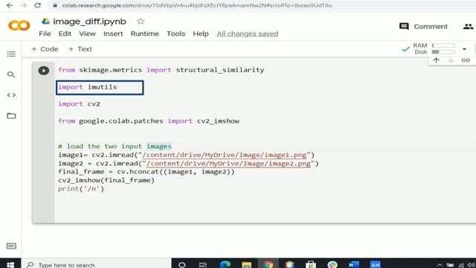Open the table of contents sidebar icon

(11, 54)
